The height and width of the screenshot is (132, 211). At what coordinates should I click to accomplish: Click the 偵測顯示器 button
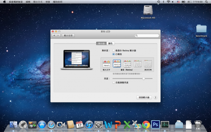click(144, 97)
